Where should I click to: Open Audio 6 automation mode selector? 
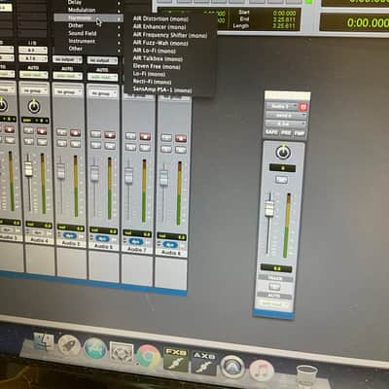102,77
